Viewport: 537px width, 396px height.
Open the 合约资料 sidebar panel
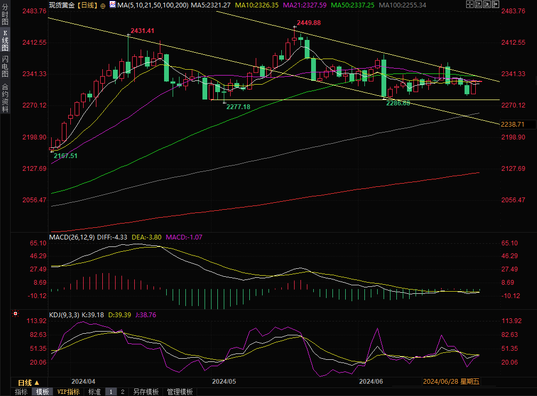(x=5, y=97)
